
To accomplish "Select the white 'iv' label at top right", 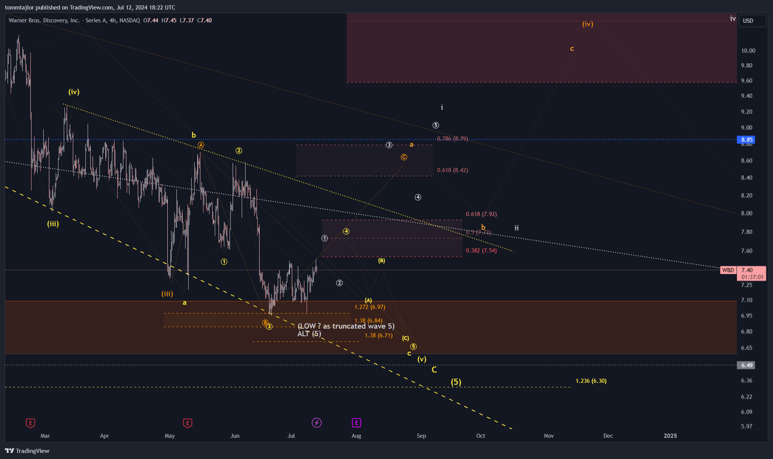I will (733, 19).
